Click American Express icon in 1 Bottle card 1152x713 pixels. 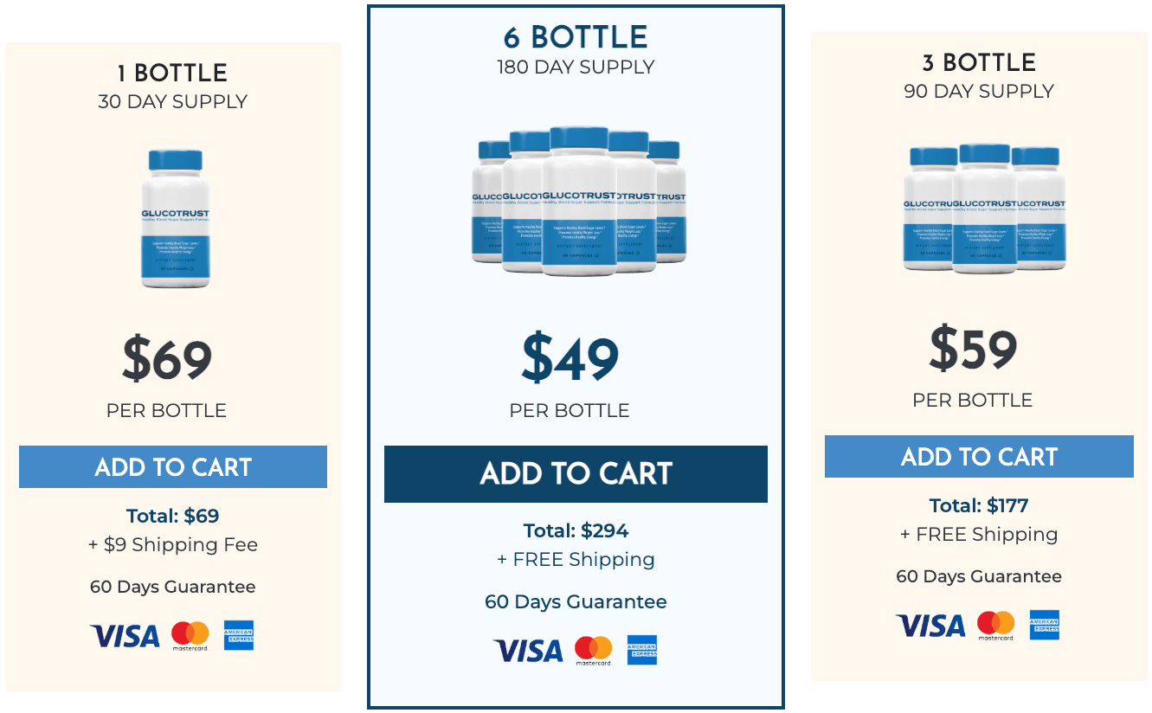(239, 635)
